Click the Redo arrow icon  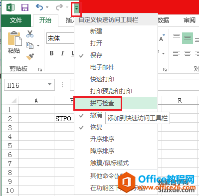[59, 7]
